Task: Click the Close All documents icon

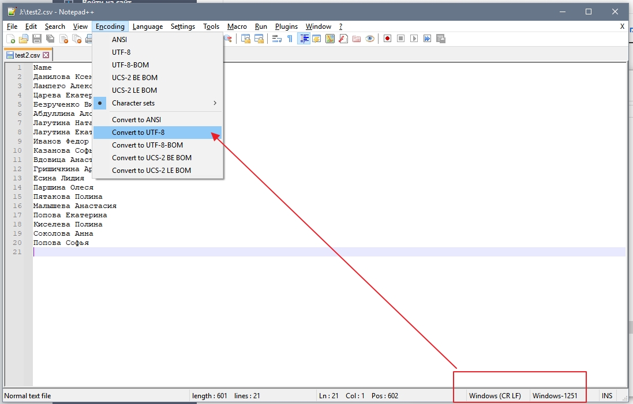Action: click(77, 39)
